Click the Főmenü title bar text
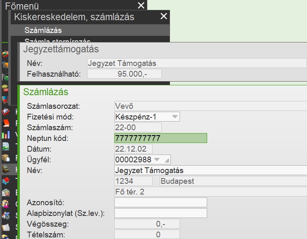 (22, 6)
